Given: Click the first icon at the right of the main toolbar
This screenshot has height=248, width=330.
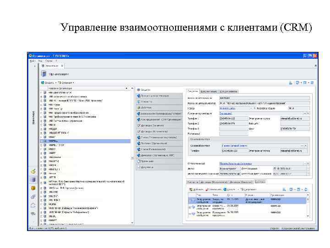Looking at the screenshot, I should click(x=291, y=83).
